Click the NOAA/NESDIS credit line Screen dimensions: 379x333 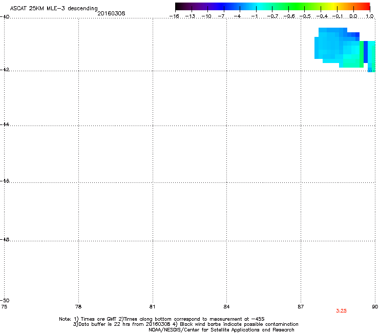221,330
